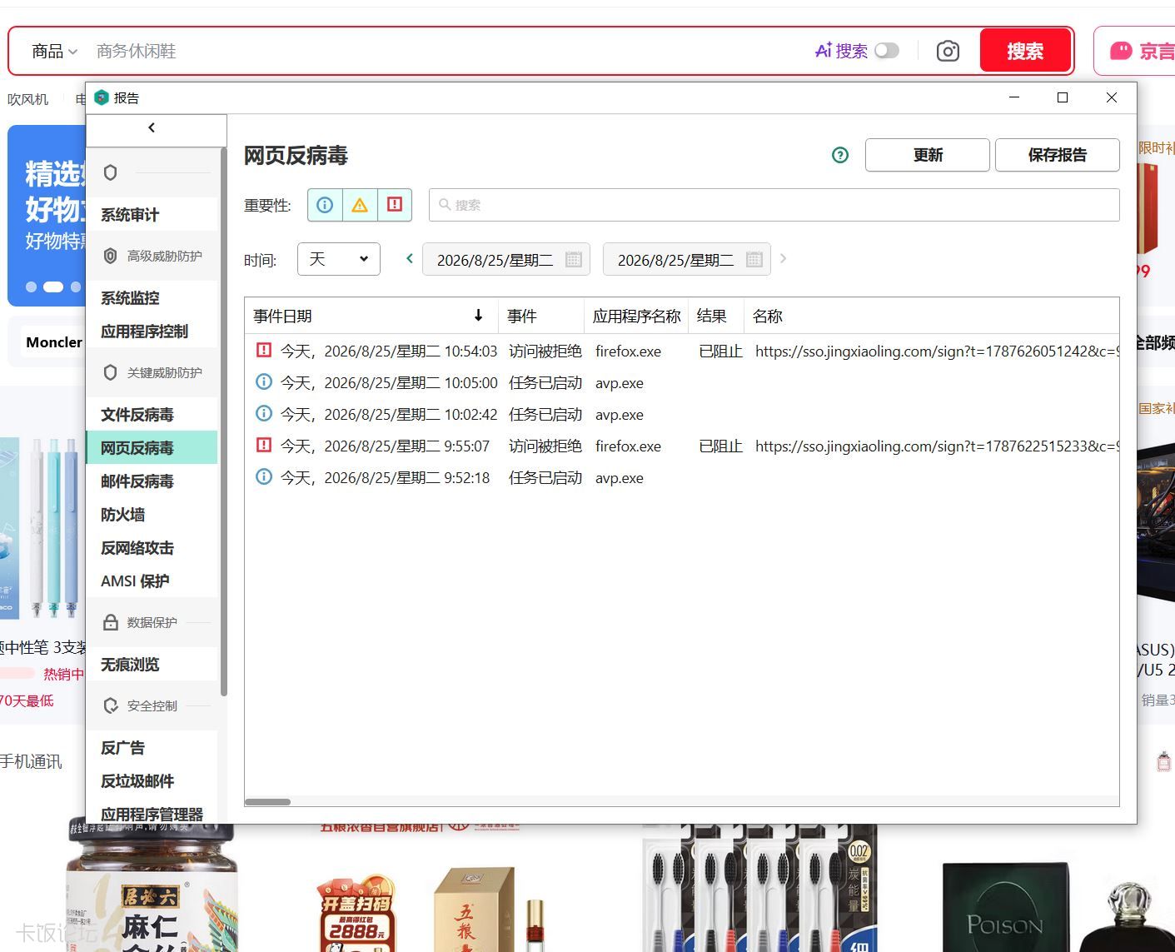This screenshot has height=952, width=1175.
Task: Click the red 搜索 button on the webpage
Action: (x=1025, y=51)
